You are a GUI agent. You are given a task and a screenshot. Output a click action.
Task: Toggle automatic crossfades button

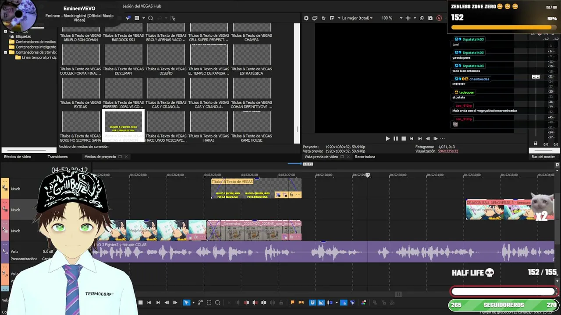(x=321, y=302)
